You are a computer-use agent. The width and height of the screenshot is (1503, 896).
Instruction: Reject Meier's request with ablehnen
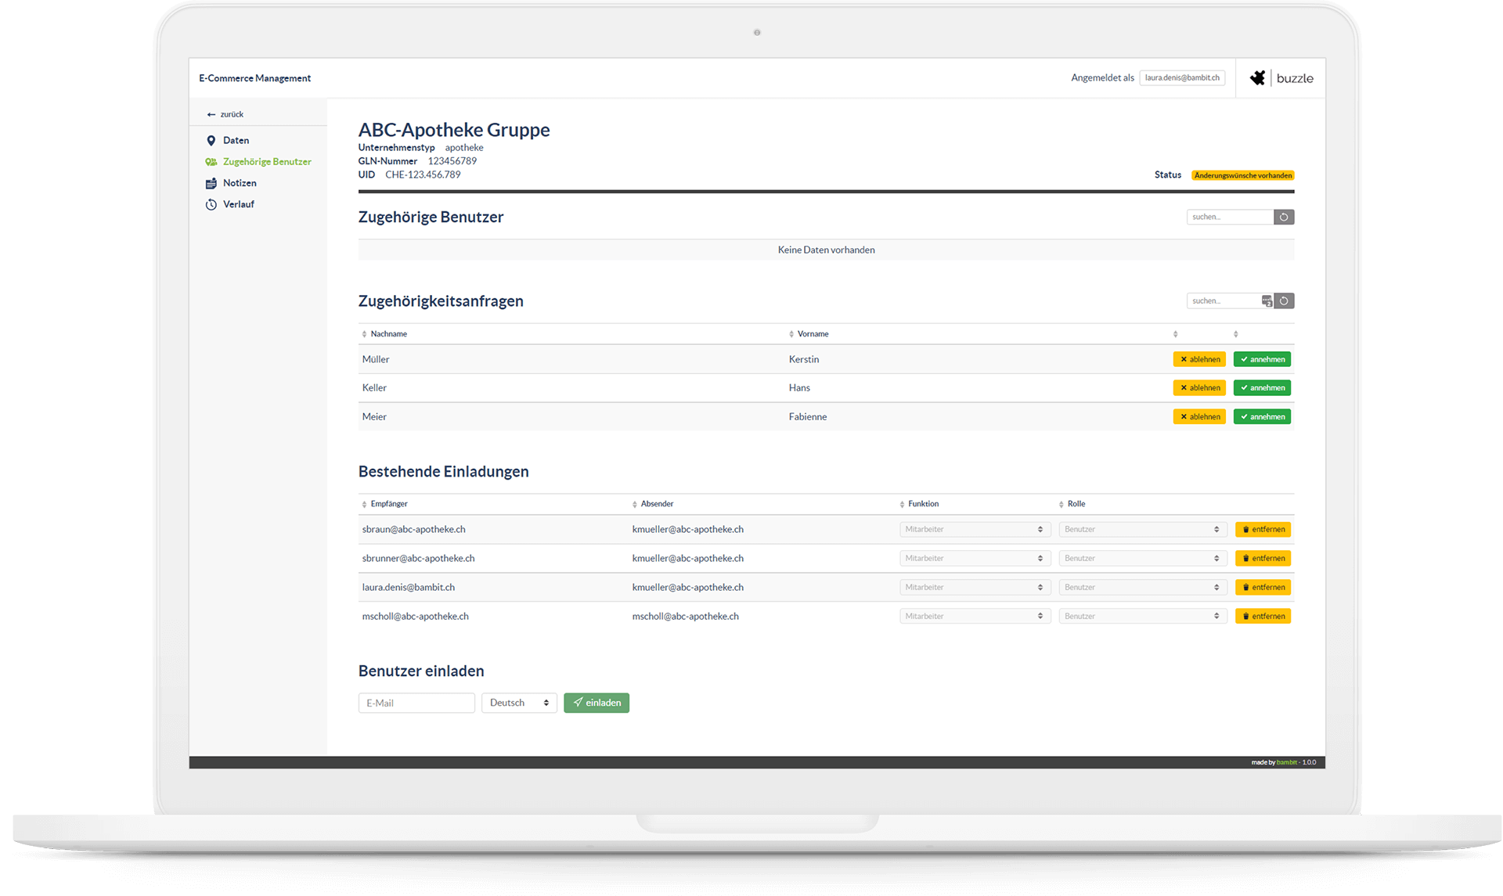pos(1199,416)
